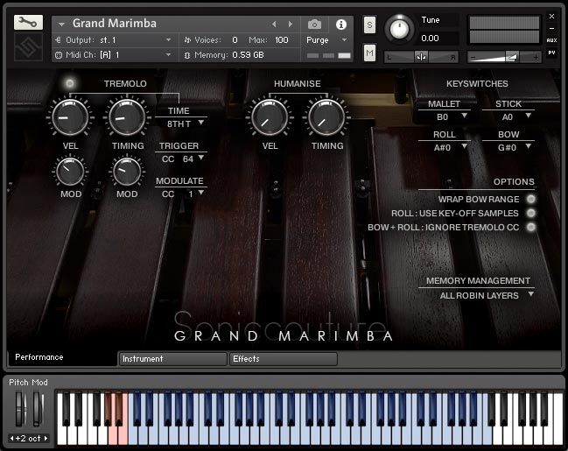Go to next instrument preset arrow

[291, 24]
